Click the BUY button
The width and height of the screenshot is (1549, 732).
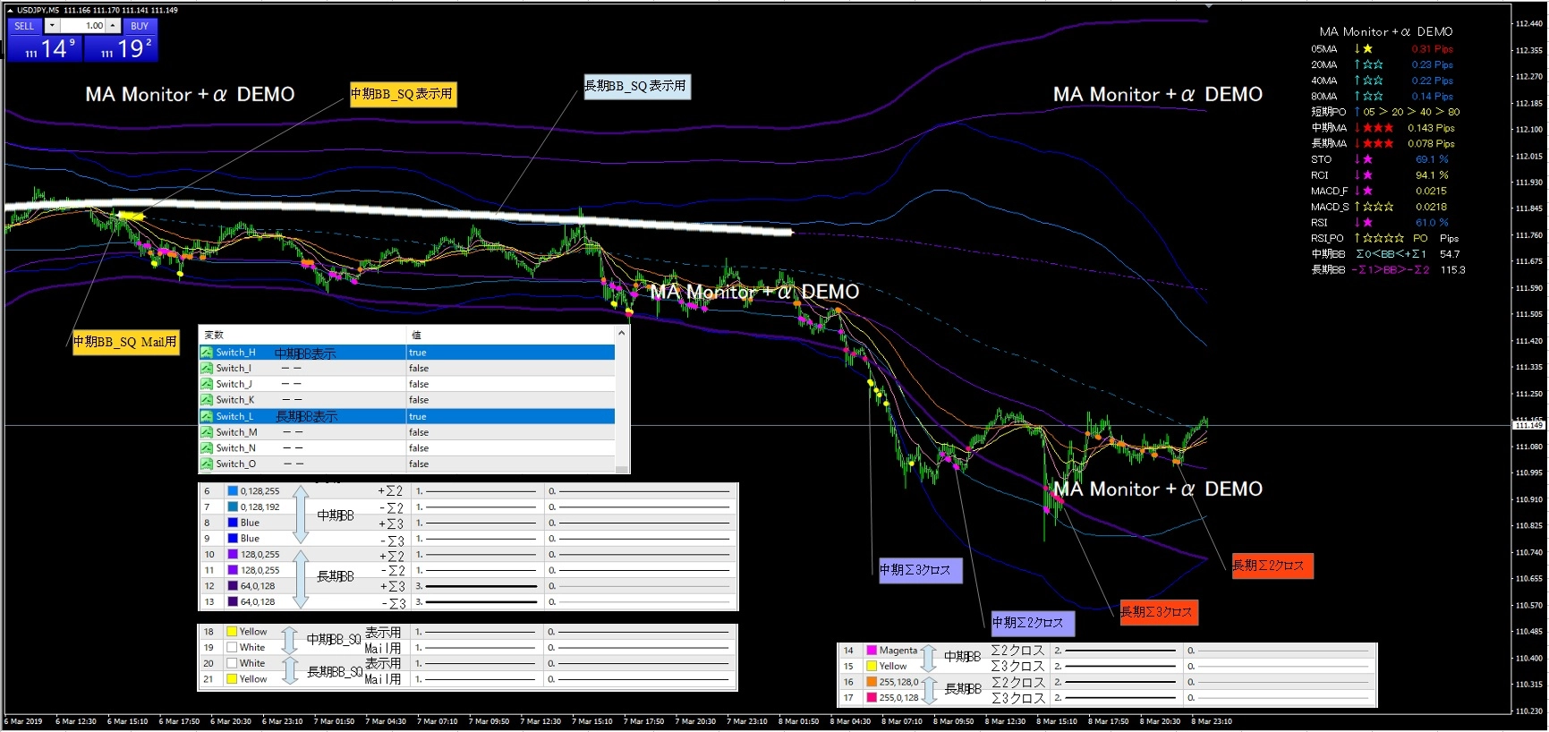140,26
